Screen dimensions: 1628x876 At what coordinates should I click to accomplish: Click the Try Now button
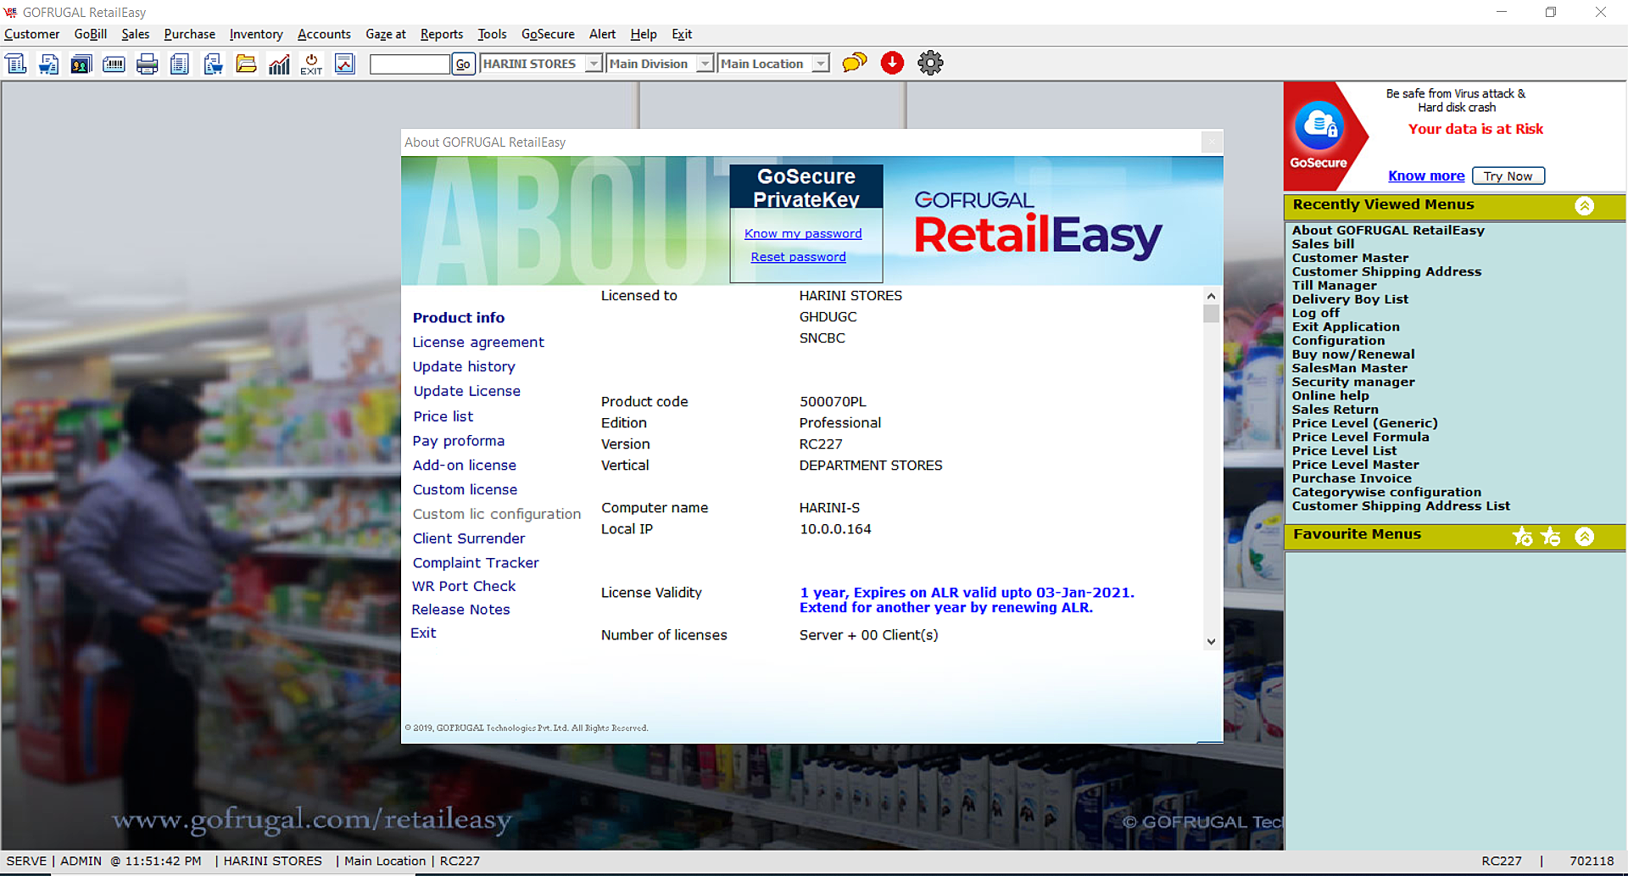coord(1508,176)
